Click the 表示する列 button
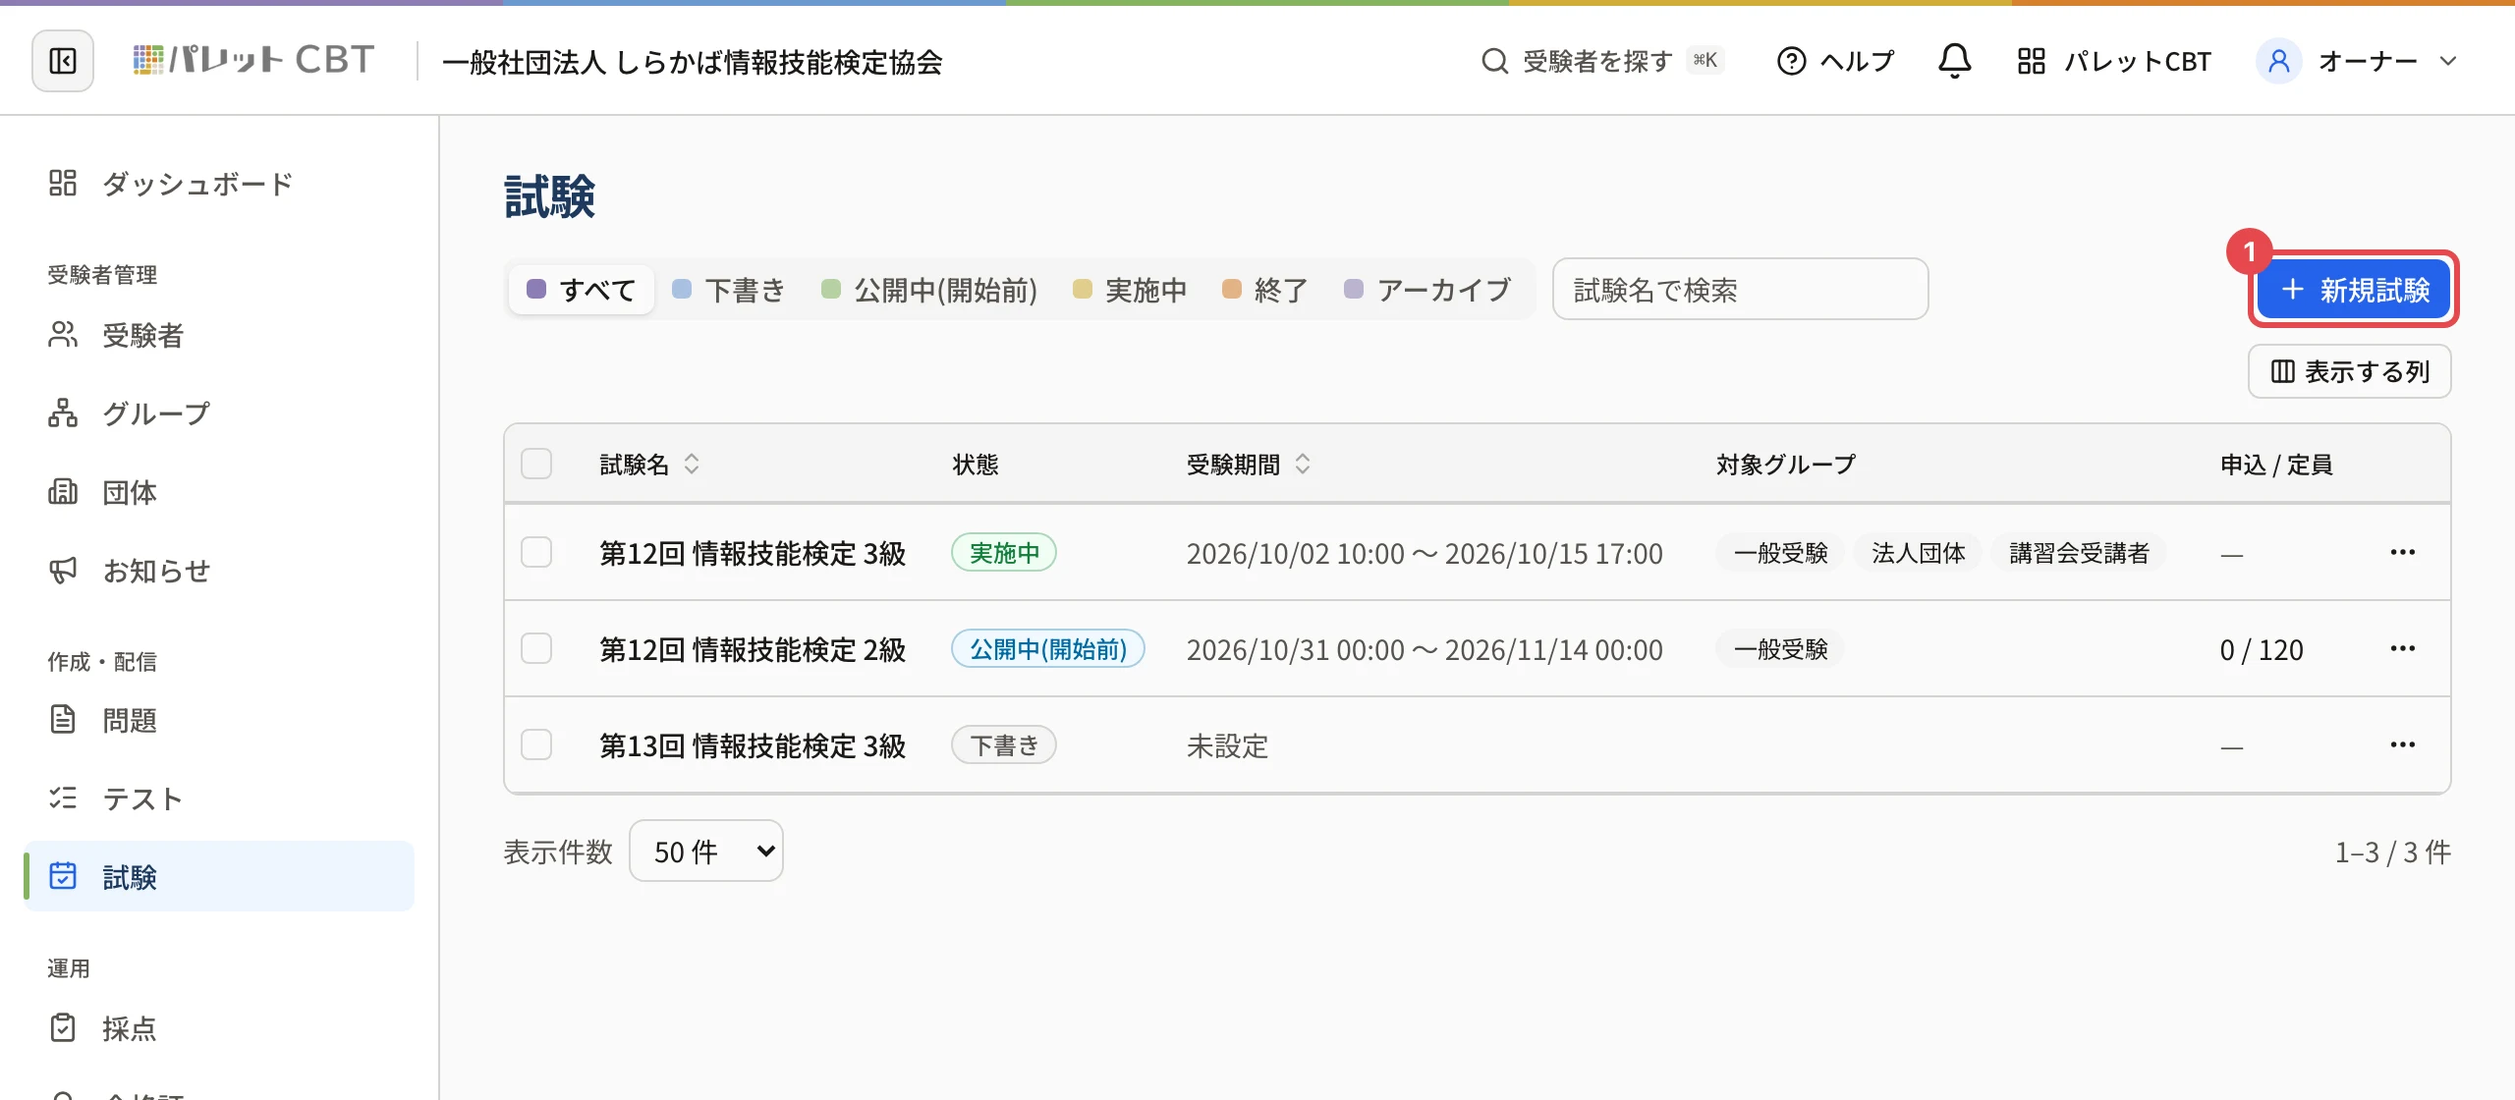 2350,371
